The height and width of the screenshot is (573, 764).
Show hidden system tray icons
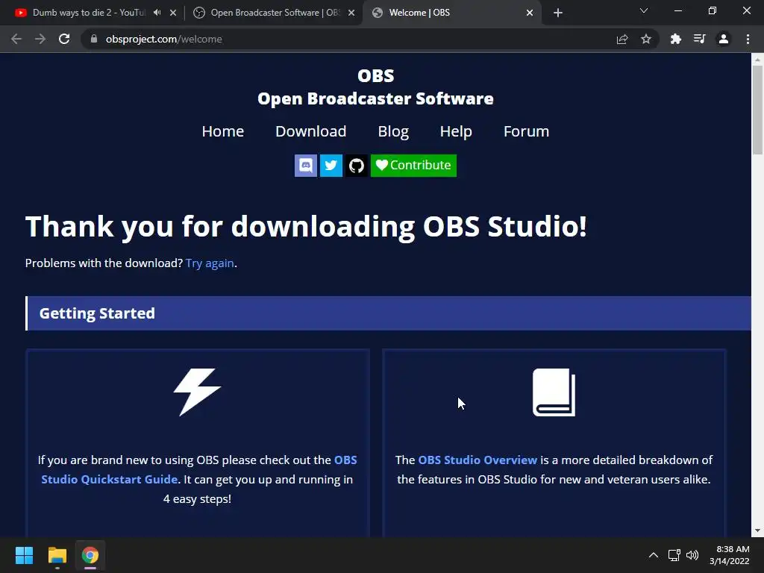click(654, 555)
